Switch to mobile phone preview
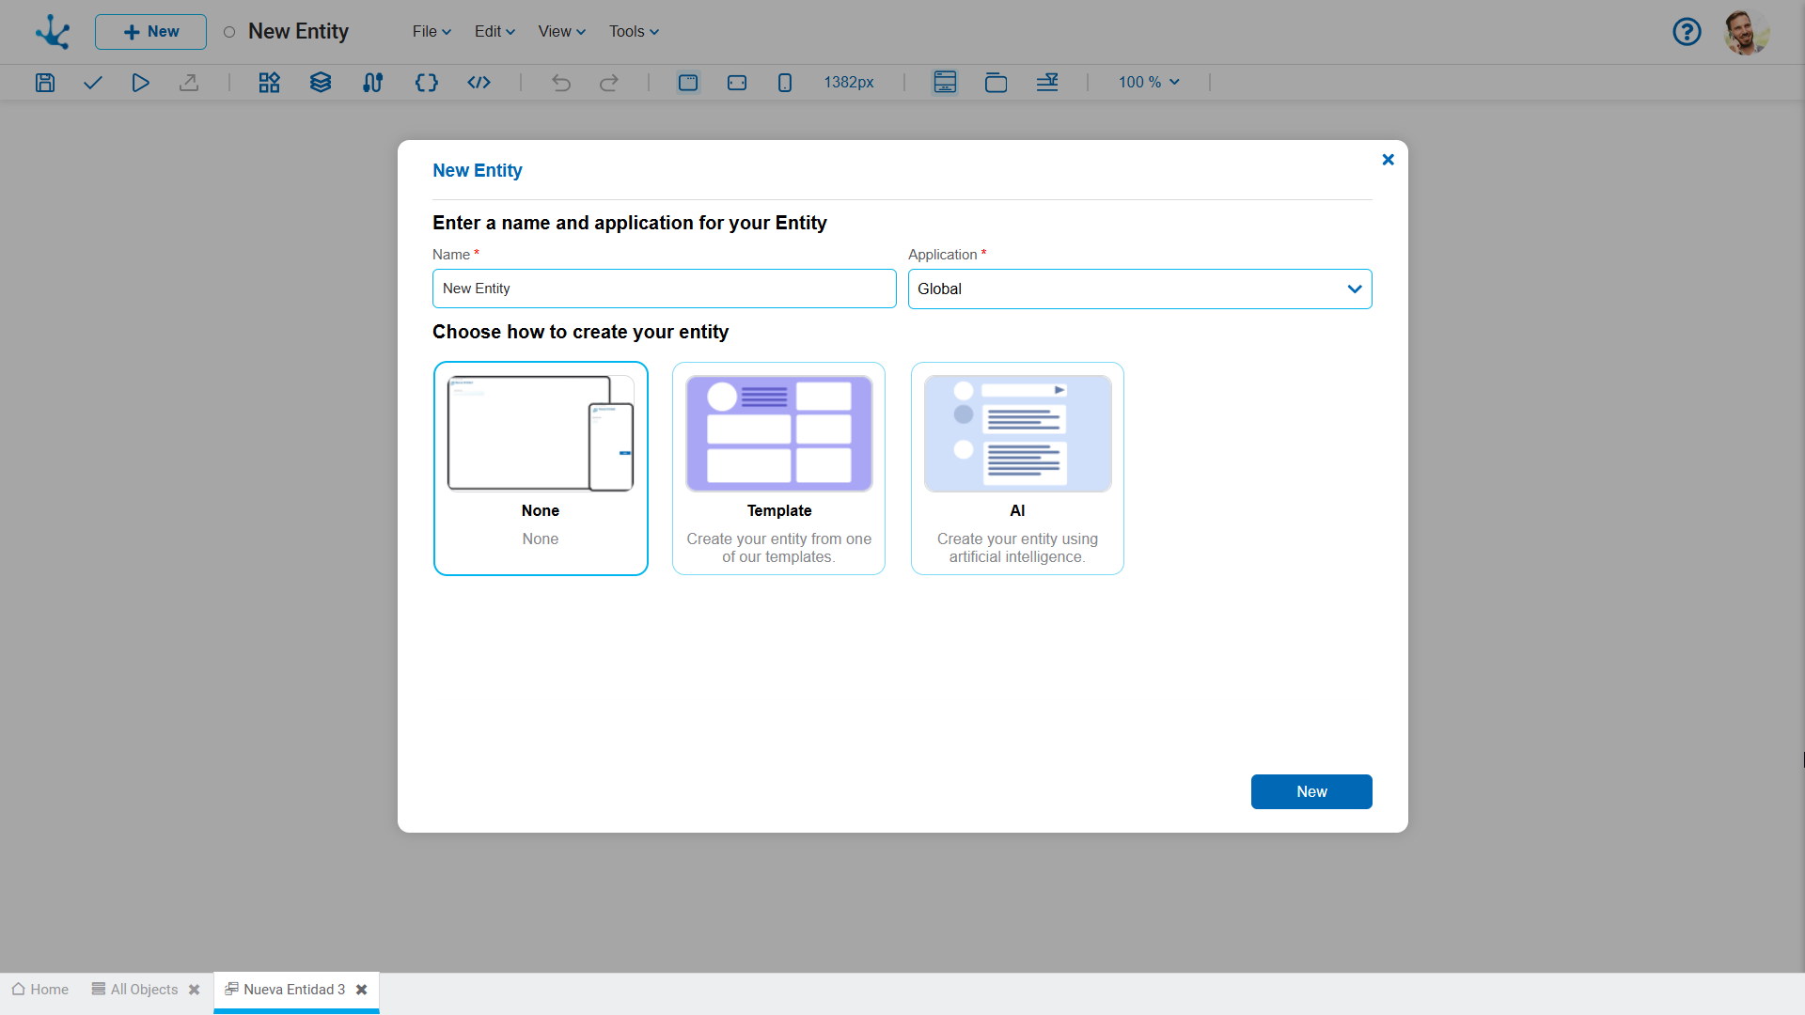The image size is (1805, 1015). click(785, 83)
